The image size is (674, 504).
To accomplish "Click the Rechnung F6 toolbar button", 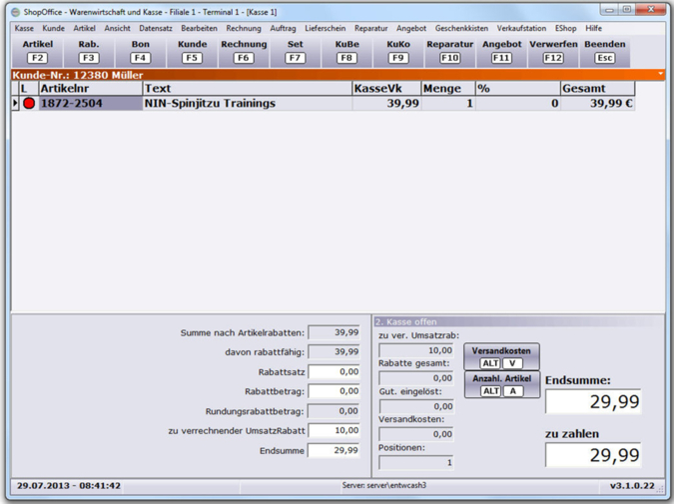I will pos(244,51).
